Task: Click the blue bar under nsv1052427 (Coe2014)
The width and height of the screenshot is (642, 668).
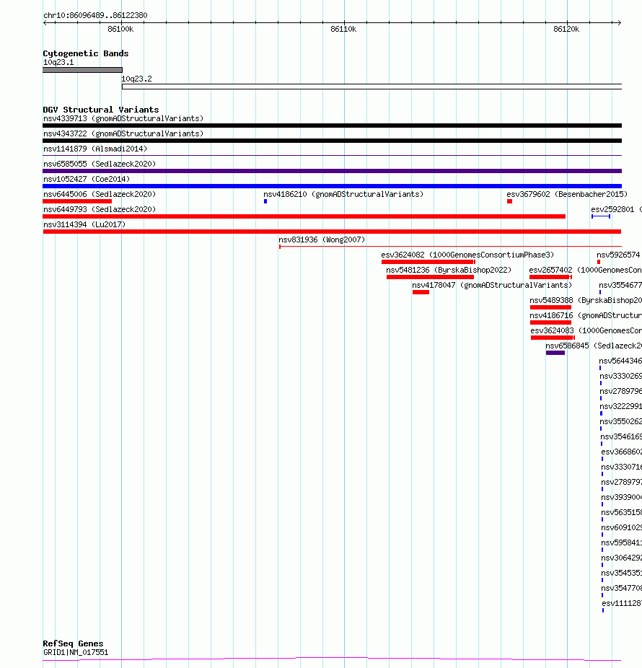Action: click(333, 186)
